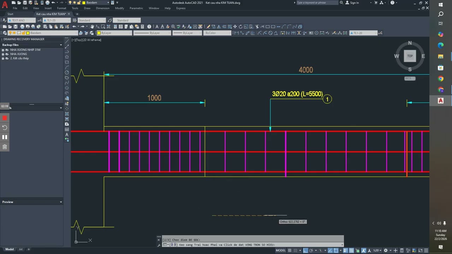This screenshot has width=452, height=254.
Task: Collapse the Backup Files section arrow
Action: (61, 45)
